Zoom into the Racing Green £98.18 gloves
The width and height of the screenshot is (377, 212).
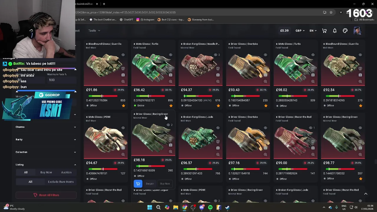pos(171,152)
